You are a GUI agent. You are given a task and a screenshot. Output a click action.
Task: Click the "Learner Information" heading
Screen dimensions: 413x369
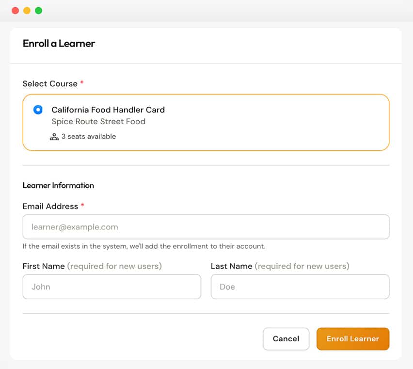58,185
